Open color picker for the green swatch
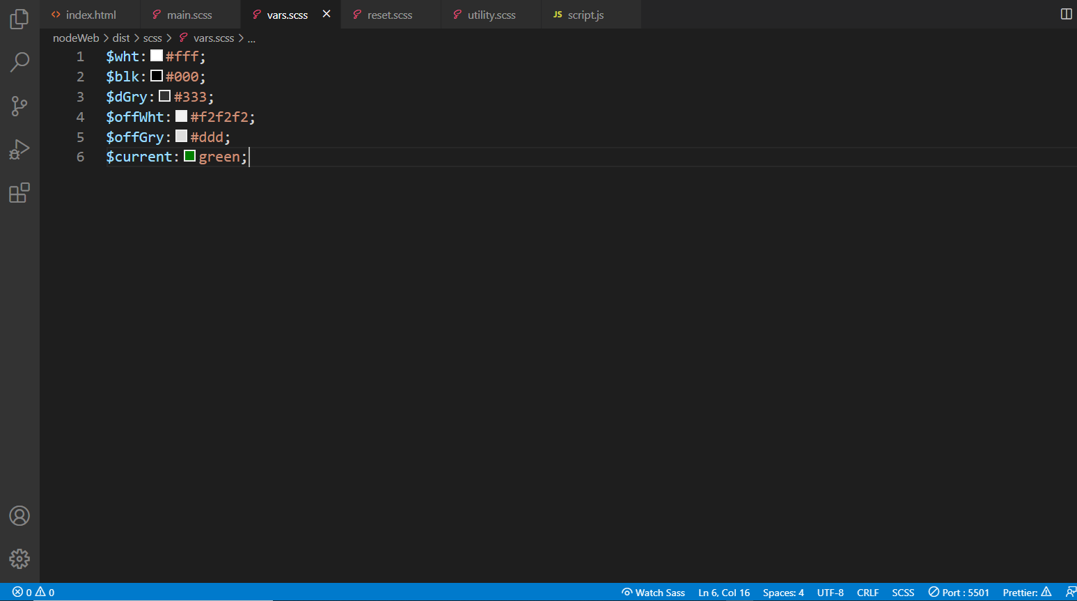Viewport: 1077px width, 601px height. pyautogui.click(x=189, y=156)
